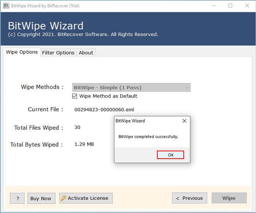The image size is (256, 213).
Task: Minimize the BitWipe Wizard window
Action: click(213, 6)
